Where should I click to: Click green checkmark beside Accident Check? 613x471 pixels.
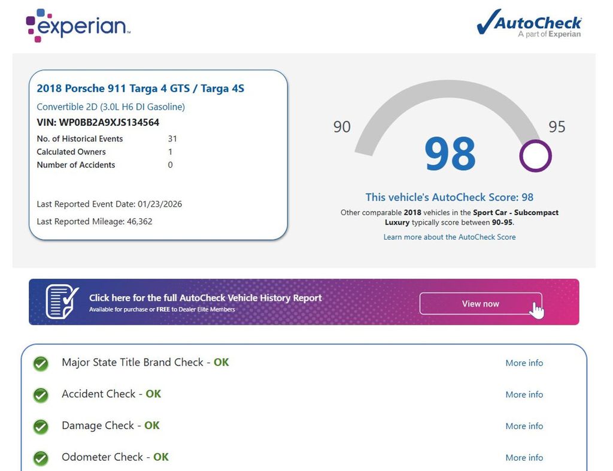coord(41,395)
